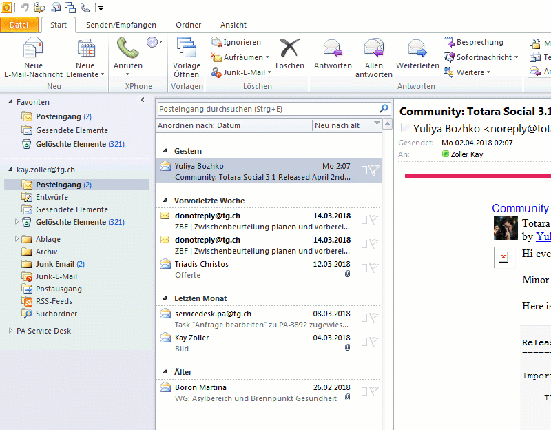Open the Ordner ribbon tab
The height and width of the screenshot is (430, 551).
click(188, 25)
